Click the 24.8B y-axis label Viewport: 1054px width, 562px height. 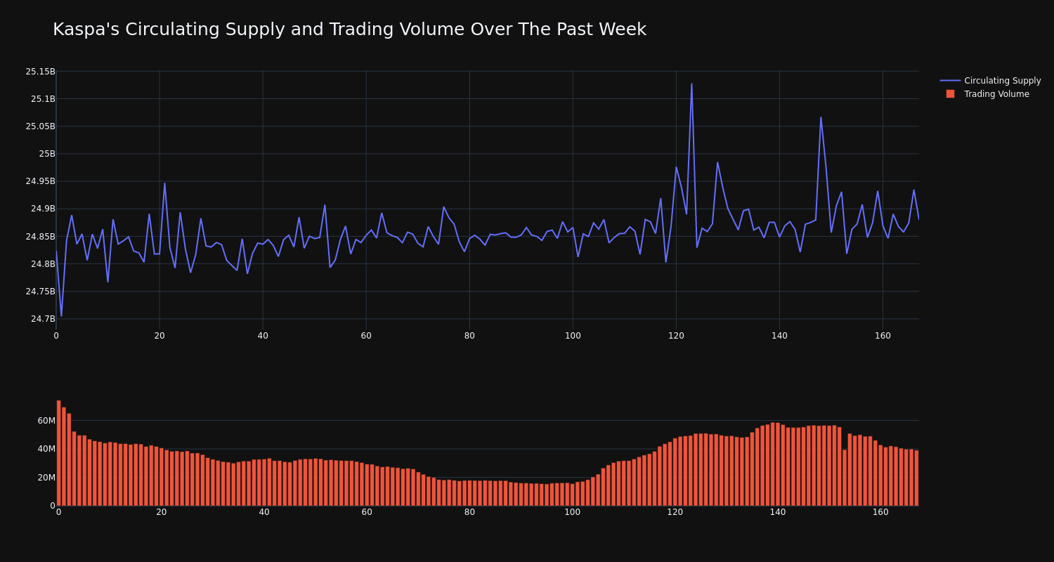coord(43,264)
